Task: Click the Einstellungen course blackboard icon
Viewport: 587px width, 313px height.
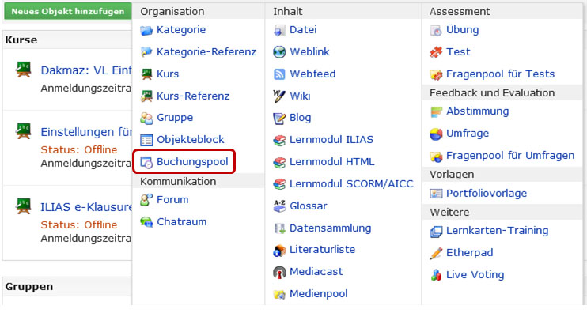Action: pyautogui.click(x=24, y=131)
